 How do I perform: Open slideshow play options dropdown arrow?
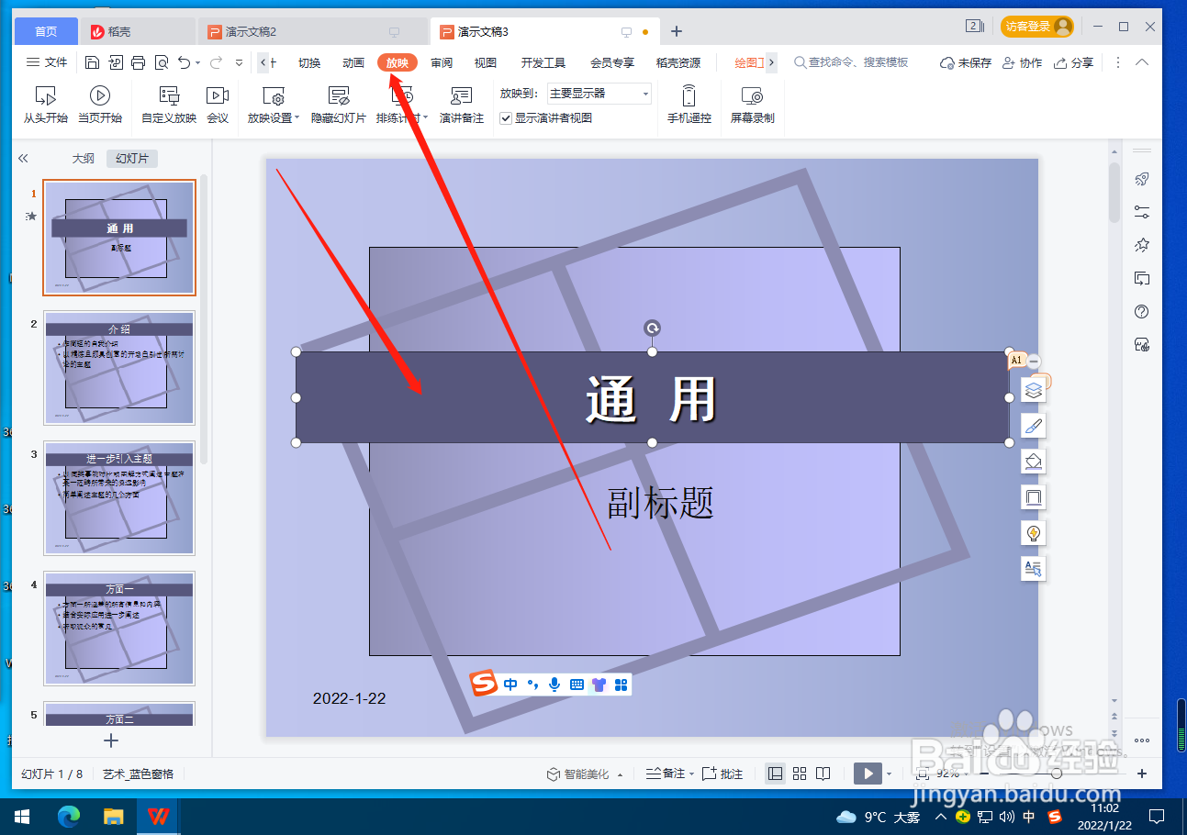889,774
